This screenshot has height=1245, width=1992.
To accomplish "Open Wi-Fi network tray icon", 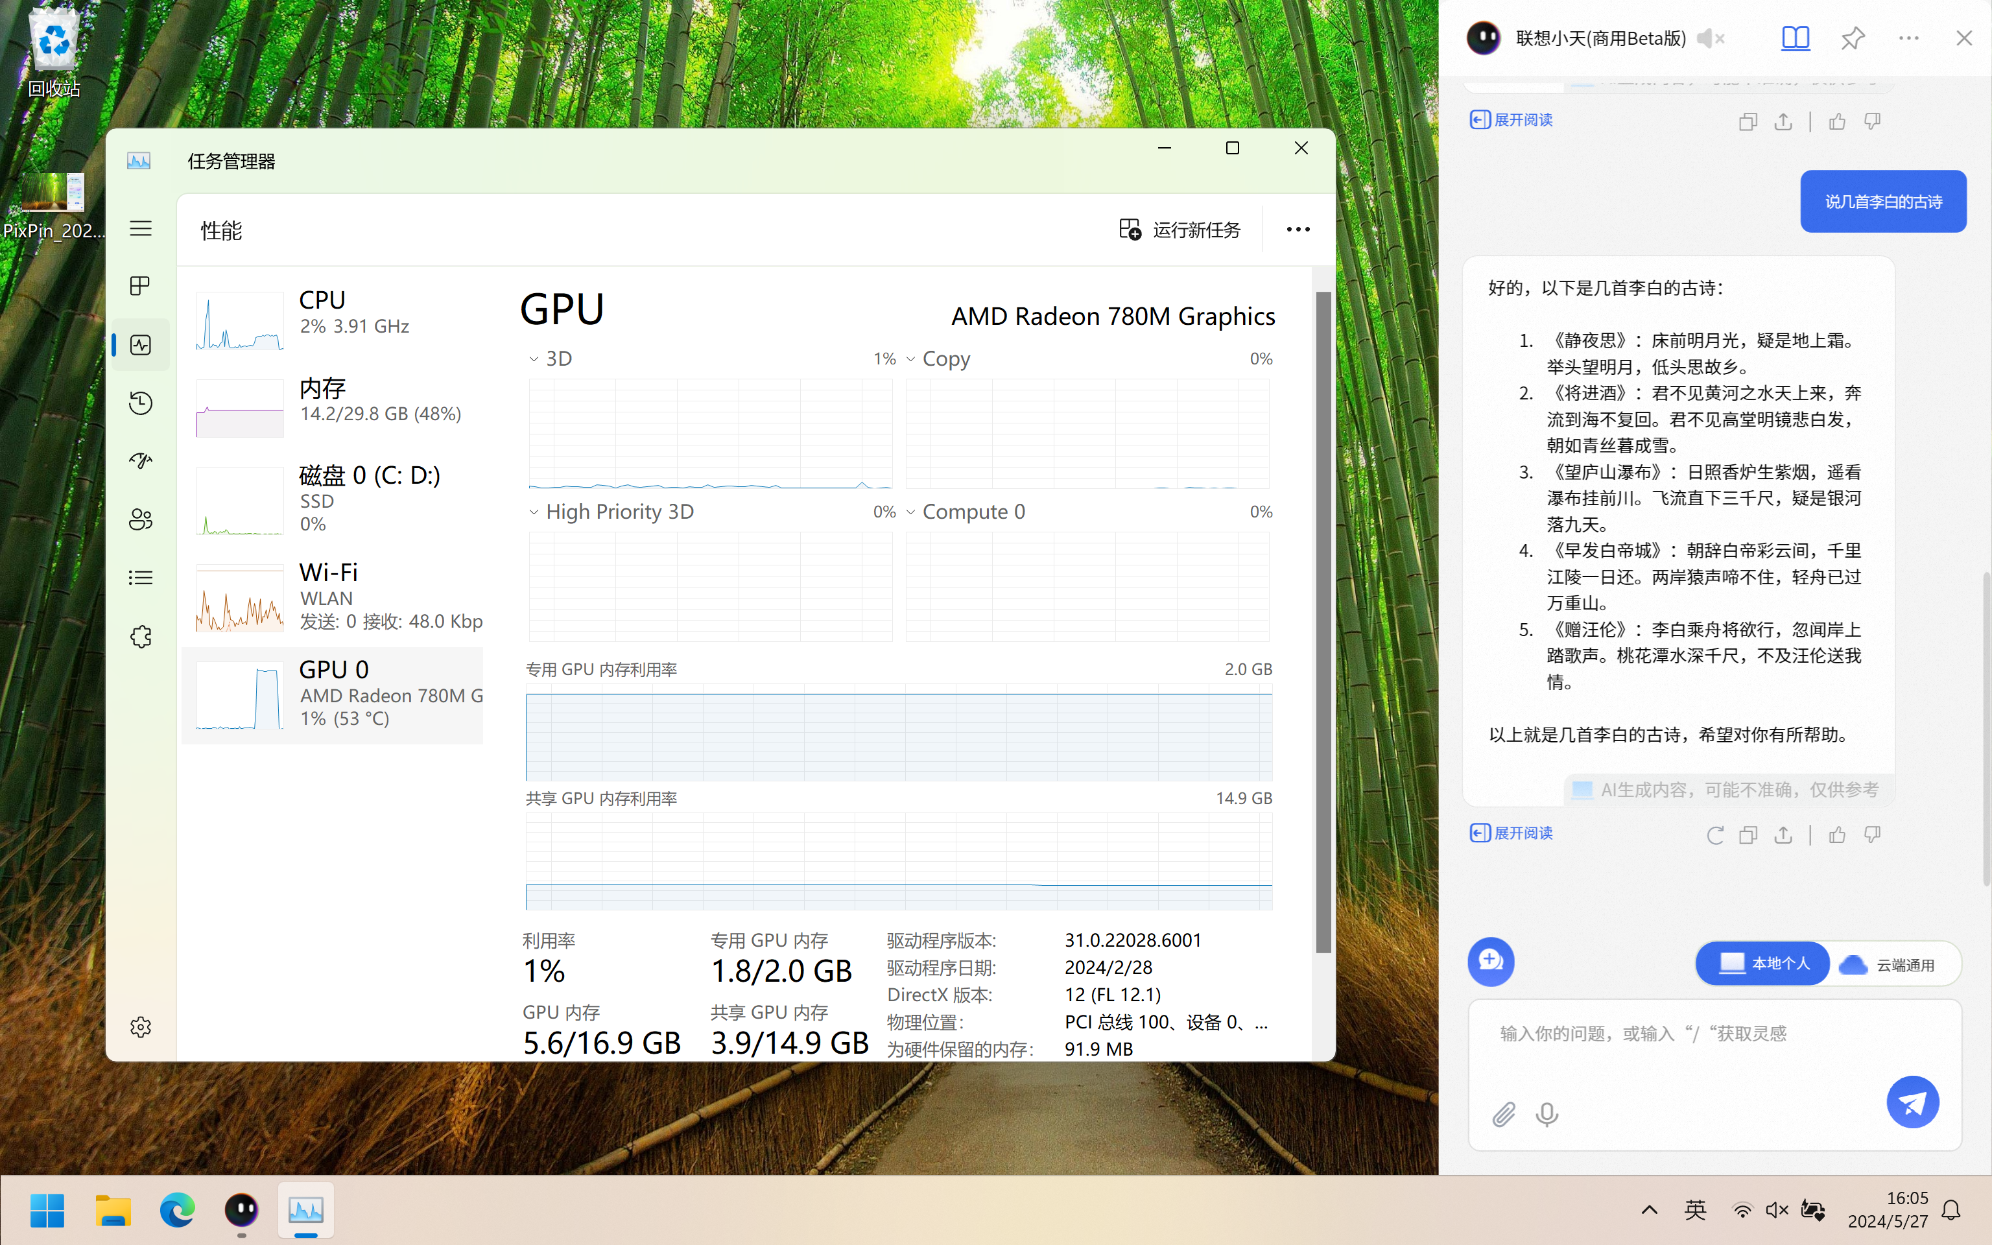I will 1742,1211.
